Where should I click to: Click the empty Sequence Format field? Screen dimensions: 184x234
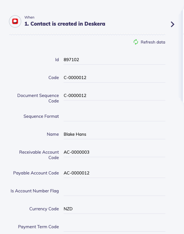click(114, 117)
